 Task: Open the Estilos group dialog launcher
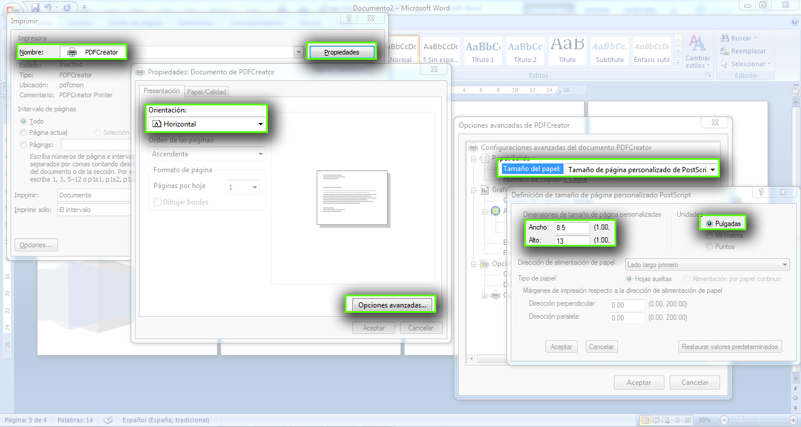click(x=708, y=76)
